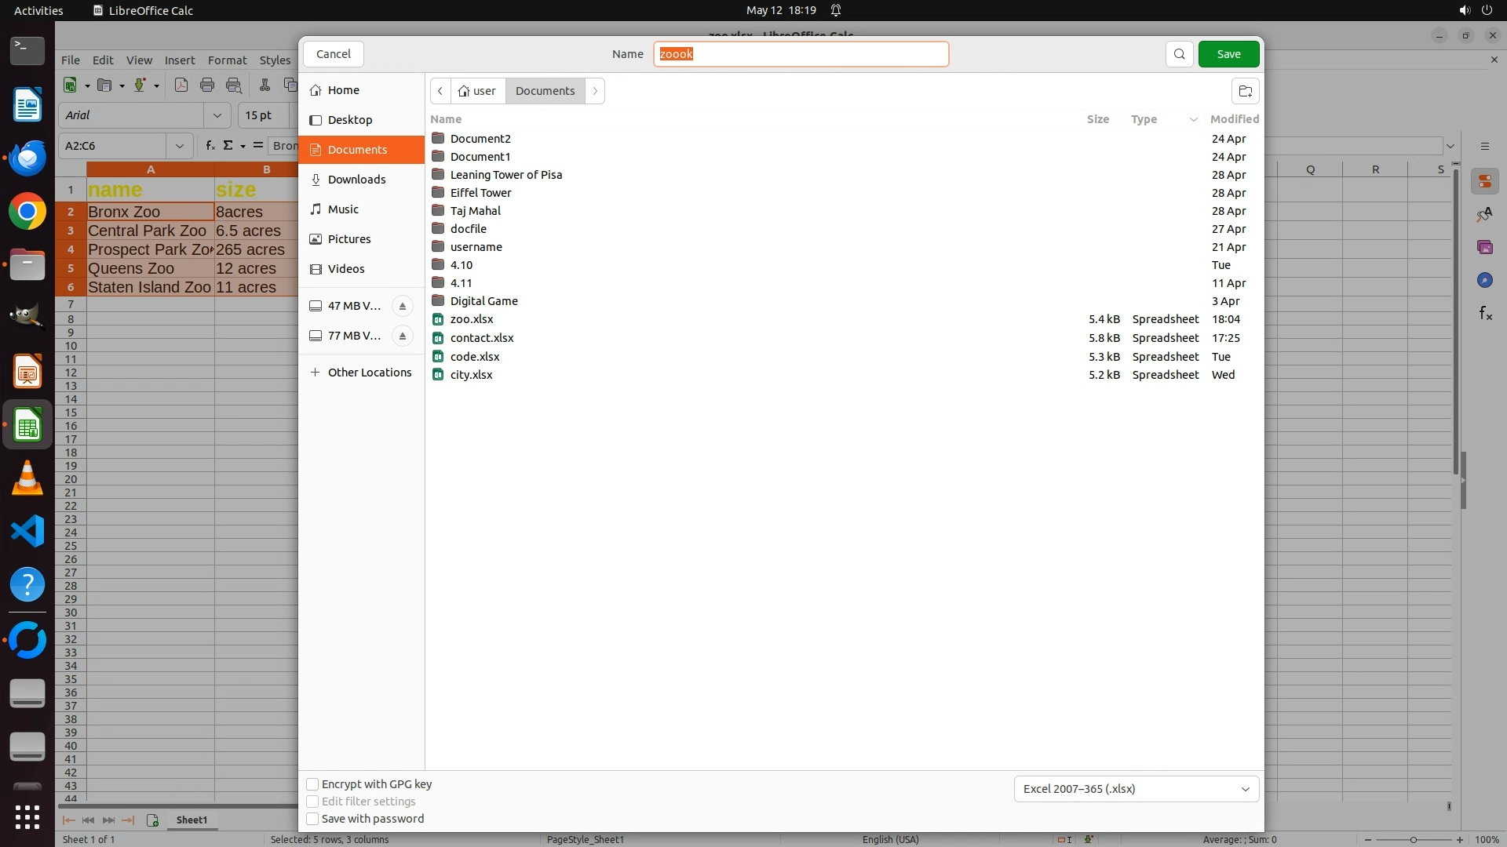Image resolution: width=1507 pixels, height=847 pixels.
Task: Click the search icon in the save dialog
Action: (1179, 54)
